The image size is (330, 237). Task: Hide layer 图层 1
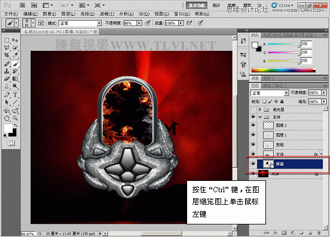click(253, 135)
